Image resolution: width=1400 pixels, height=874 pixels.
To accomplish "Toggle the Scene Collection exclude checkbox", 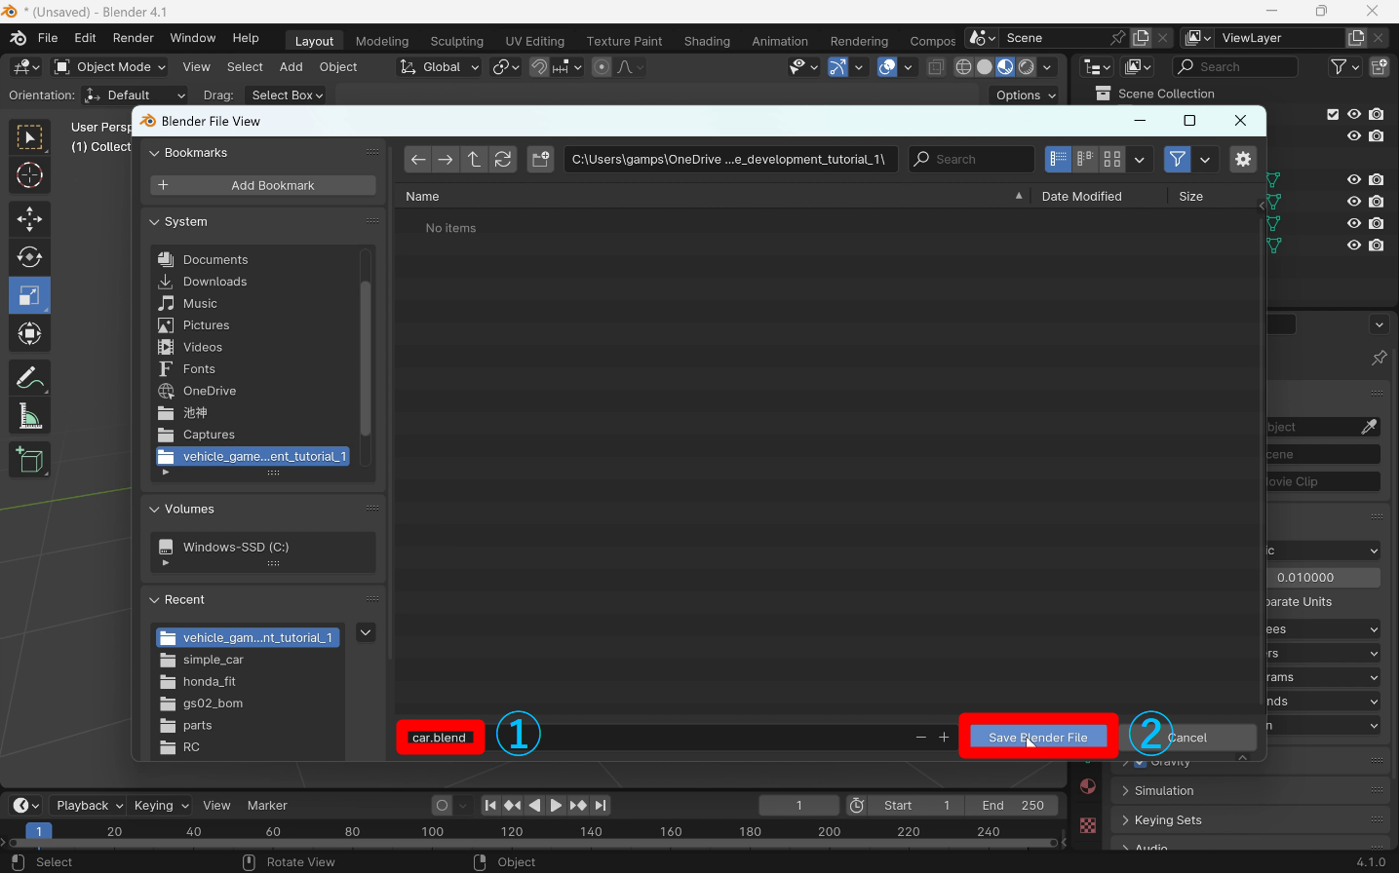I will coord(1333,114).
